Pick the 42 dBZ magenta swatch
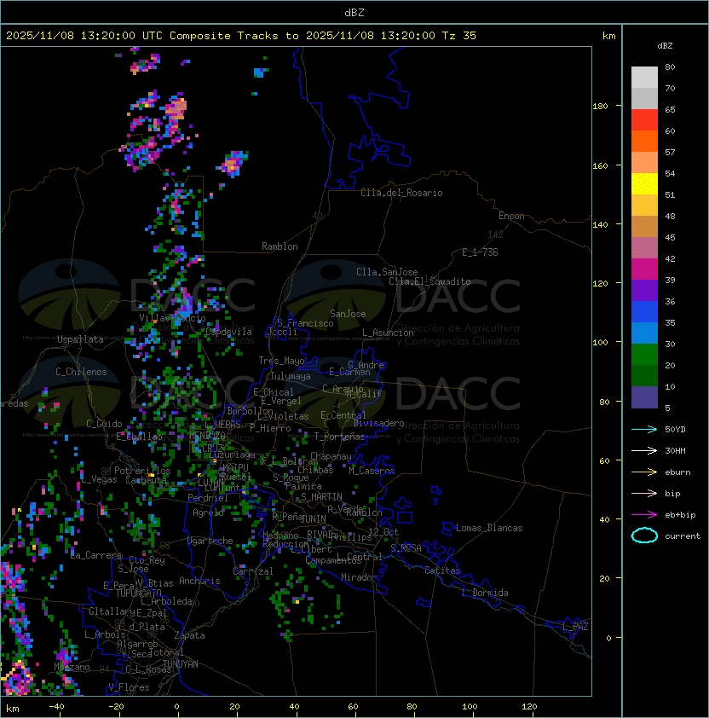This screenshot has height=718, width=709. click(x=644, y=269)
